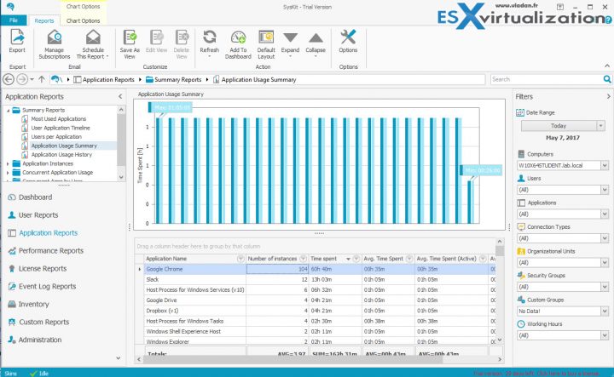Click in the Search field
The image size is (614, 377).
[x=546, y=79]
